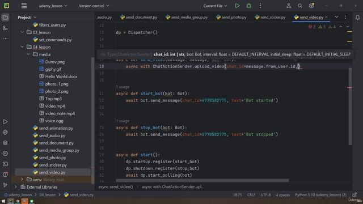The width and height of the screenshot is (363, 204).
Task: Open the main hamburger menu
Action: (x=24, y=6)
